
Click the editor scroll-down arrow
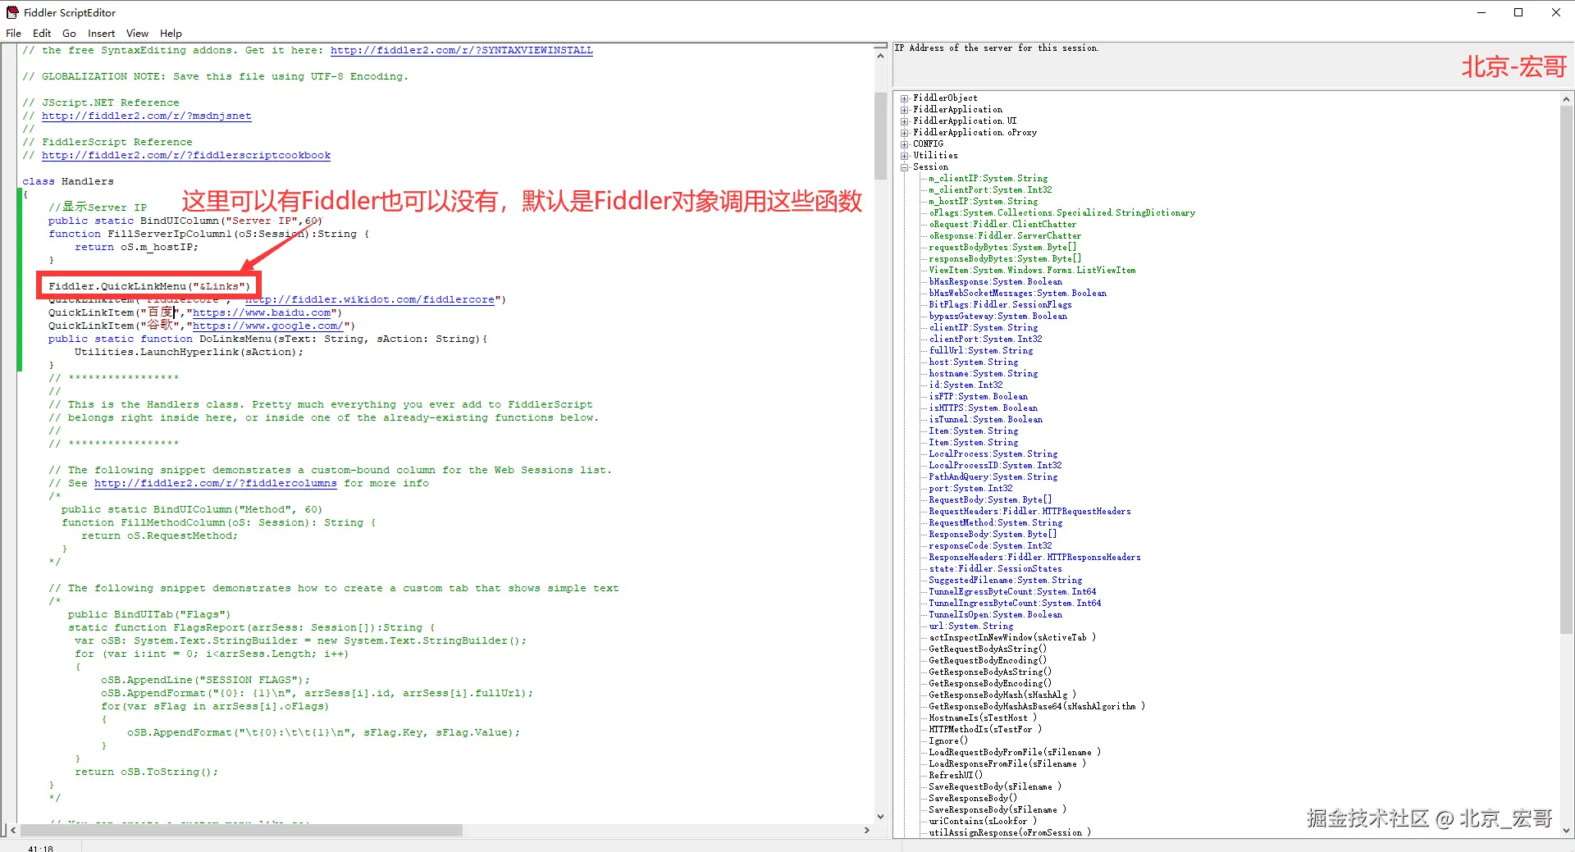point(880,817)
